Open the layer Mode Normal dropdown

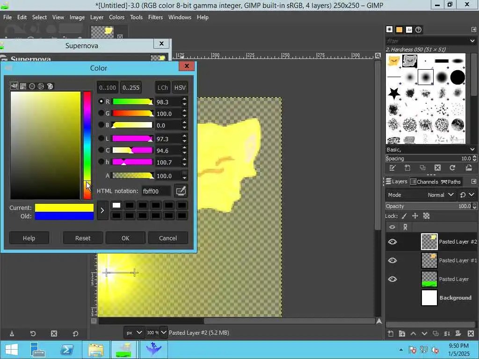point(421,195)
